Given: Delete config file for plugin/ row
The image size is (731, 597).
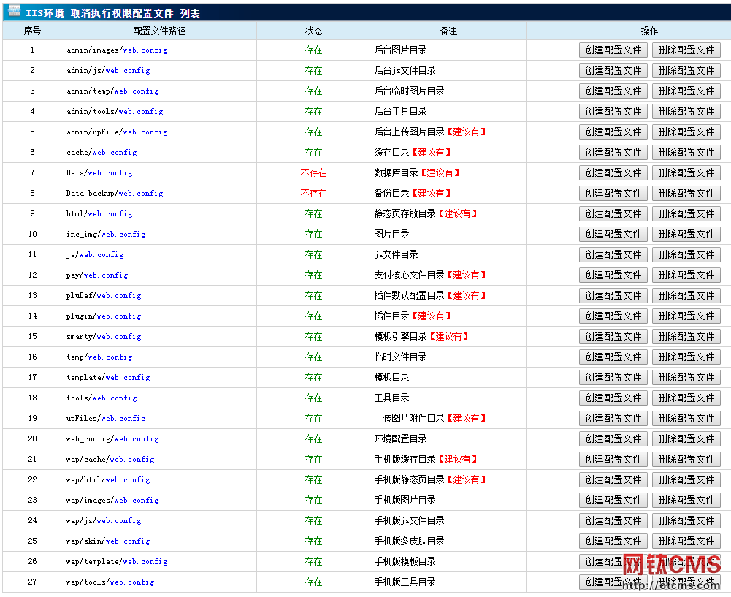Looking at the screenshot, I should [x=686, y=316].
